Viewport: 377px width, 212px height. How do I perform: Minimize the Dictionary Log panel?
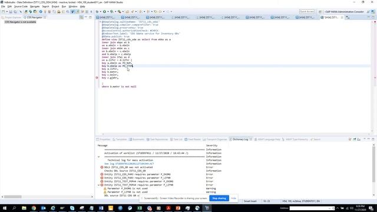point(368,139)
